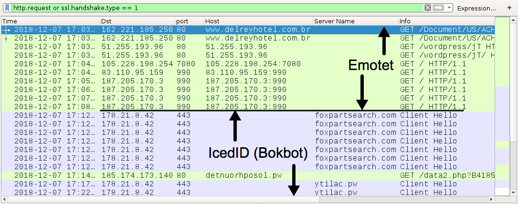
Task: Select the 17:22 ytilac.pw Client Hello packet
Action: pyautogui.click(x=248, y=193)
